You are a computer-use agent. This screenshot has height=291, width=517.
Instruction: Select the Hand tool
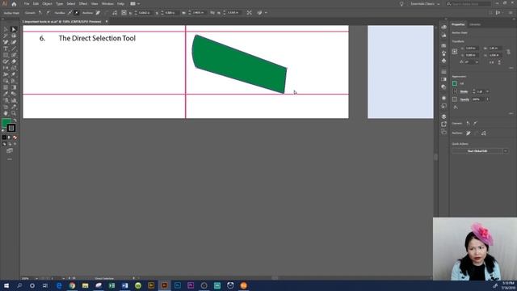click(6, 113)
